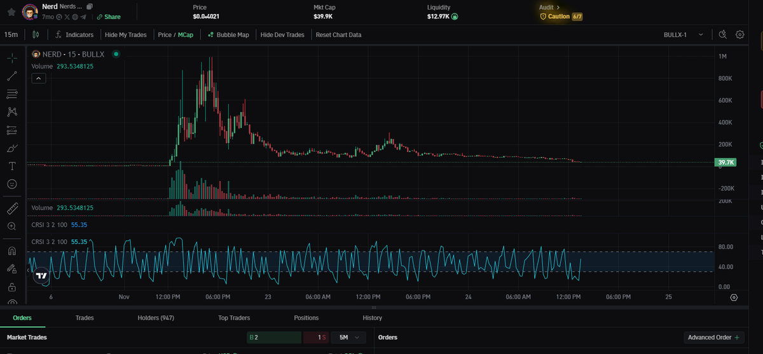Open the History tab

click(373, 318)
